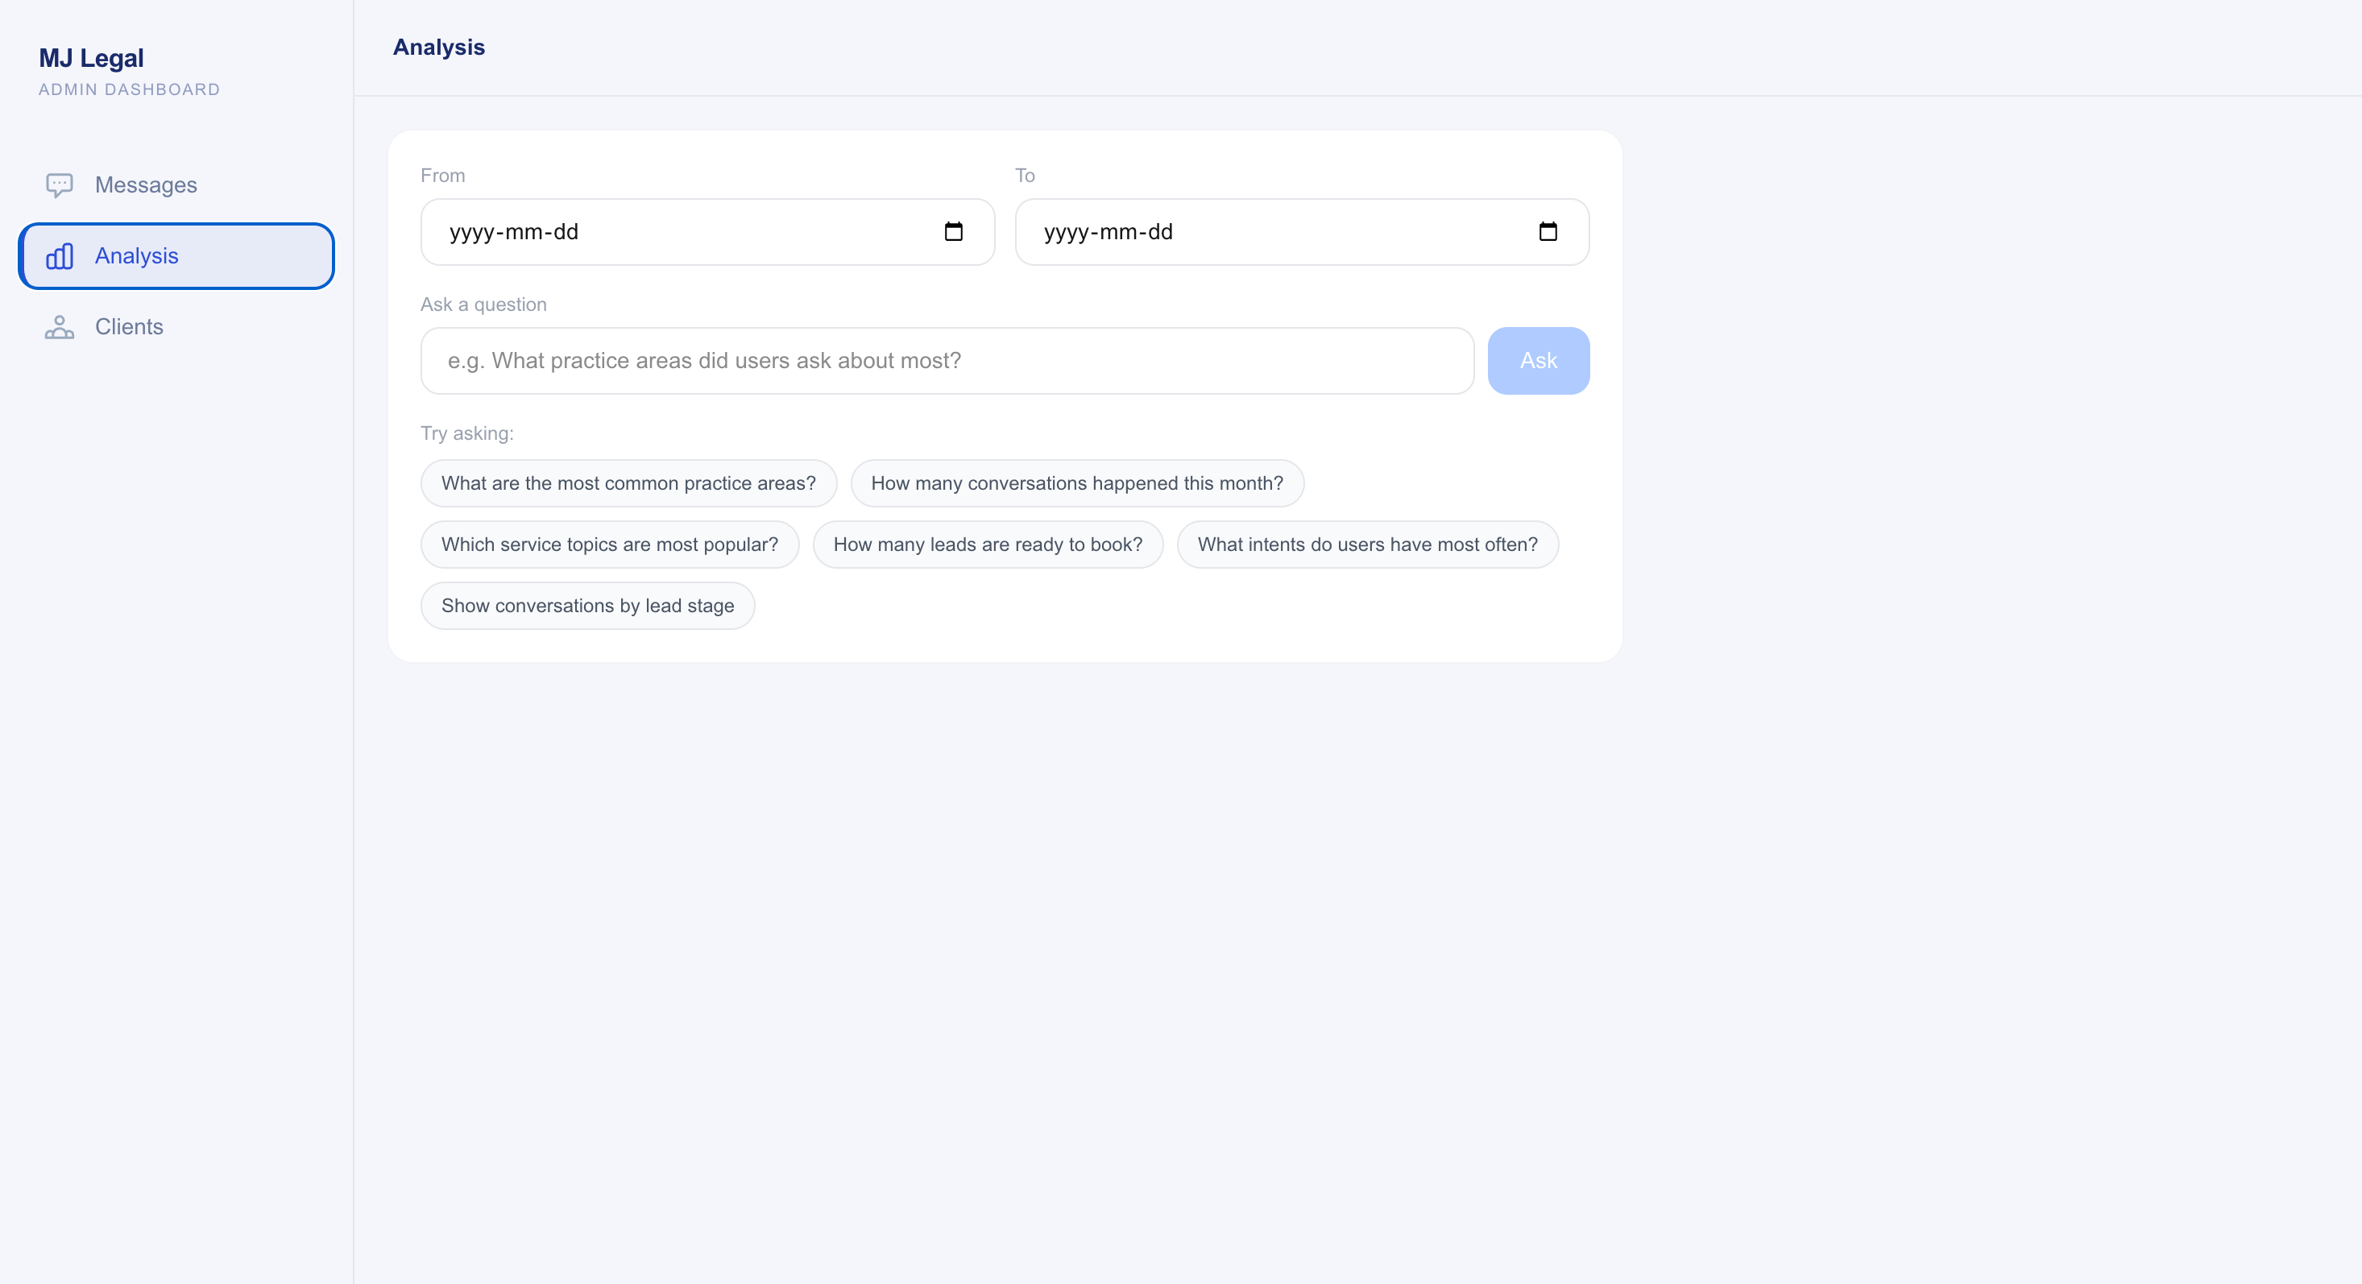
Task: Open the To date calendar picker icon
Action: (1548, 231)
